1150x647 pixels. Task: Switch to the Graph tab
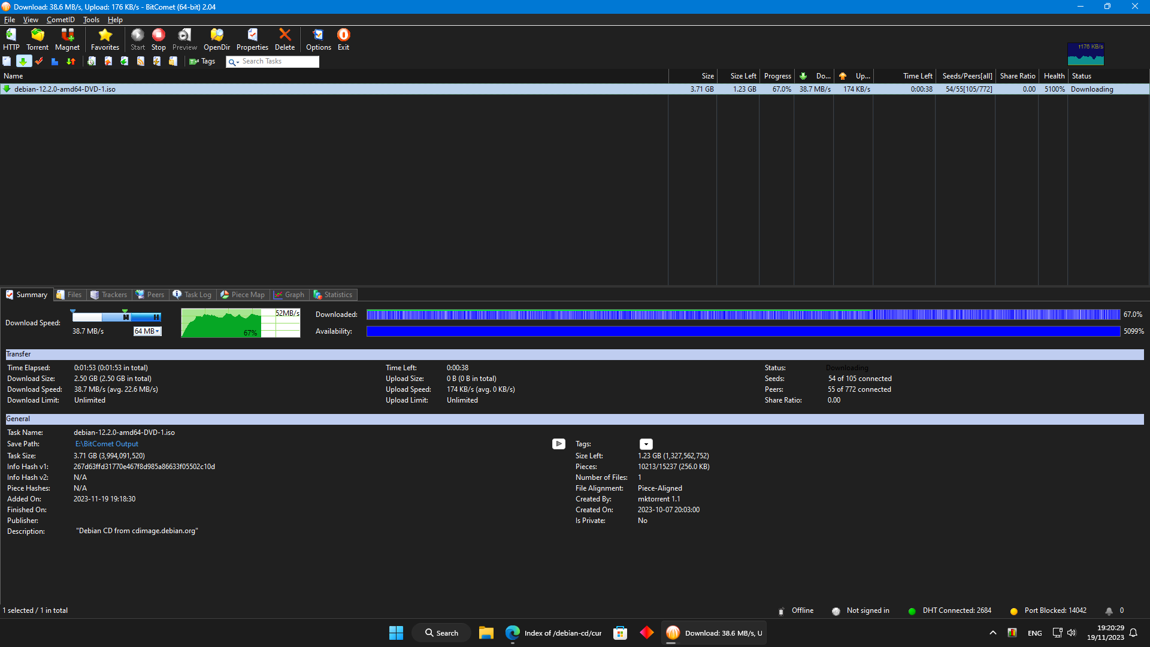(289, 295)
